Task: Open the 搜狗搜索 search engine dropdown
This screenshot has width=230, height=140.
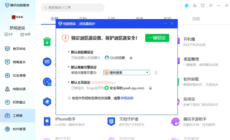Action: pos(127,73)
